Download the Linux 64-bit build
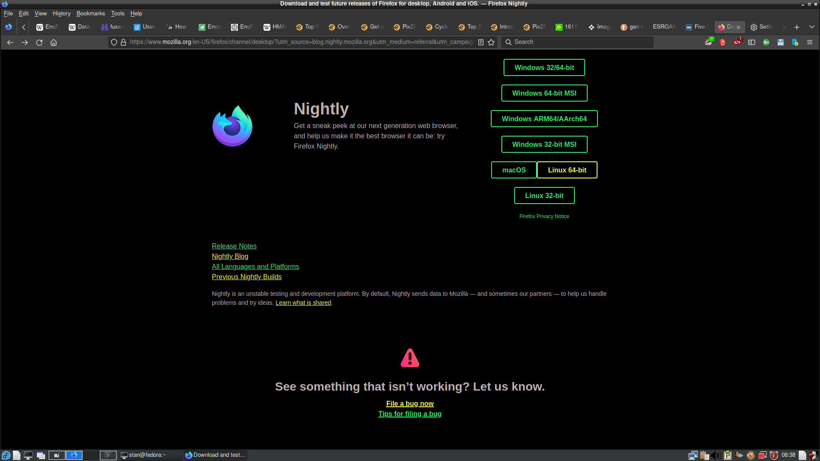The image size is (820, 461). 567,170
